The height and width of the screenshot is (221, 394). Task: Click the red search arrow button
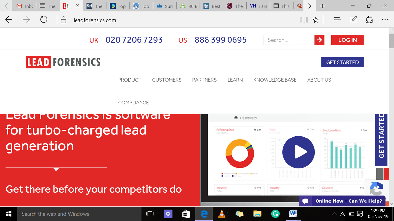pyautogui.click(x=319, y=40)
